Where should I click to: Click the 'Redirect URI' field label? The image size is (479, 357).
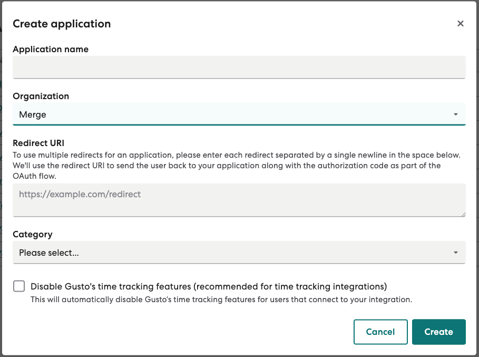tap(38, 143)
